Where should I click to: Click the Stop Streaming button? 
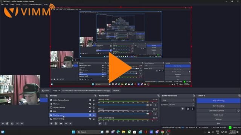(218, 101)
